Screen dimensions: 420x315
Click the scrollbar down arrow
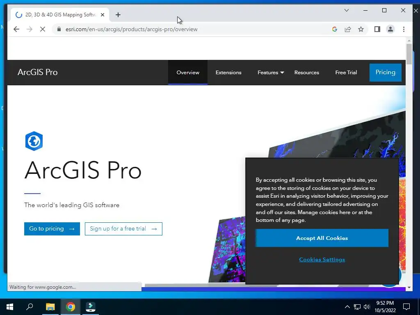[409, 288]
